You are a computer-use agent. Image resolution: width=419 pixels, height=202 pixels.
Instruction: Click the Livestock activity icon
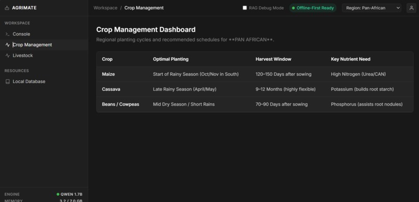point(7,56)
